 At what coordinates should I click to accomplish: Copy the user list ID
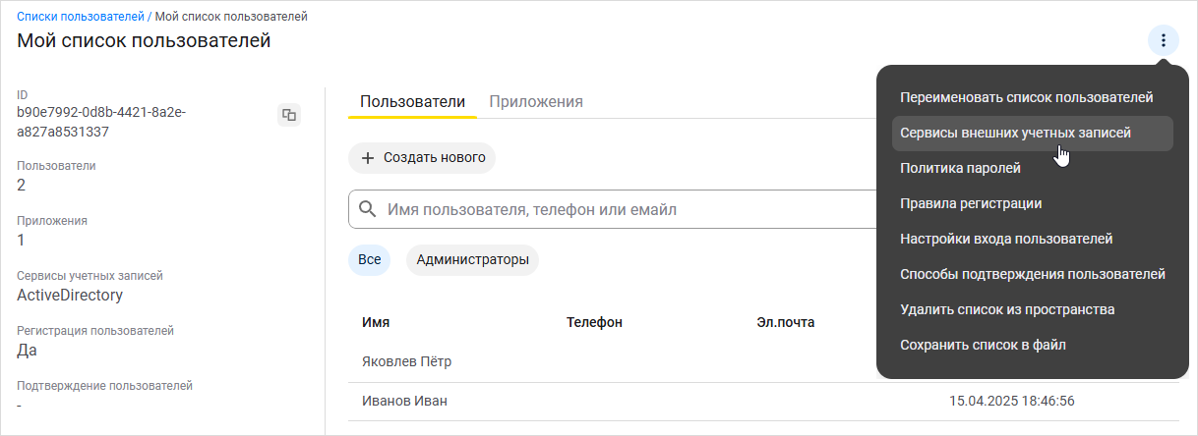click(289, 115)
